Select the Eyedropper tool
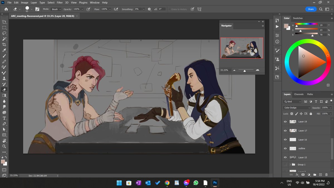334x188 pixels. [x=4, y=50]
